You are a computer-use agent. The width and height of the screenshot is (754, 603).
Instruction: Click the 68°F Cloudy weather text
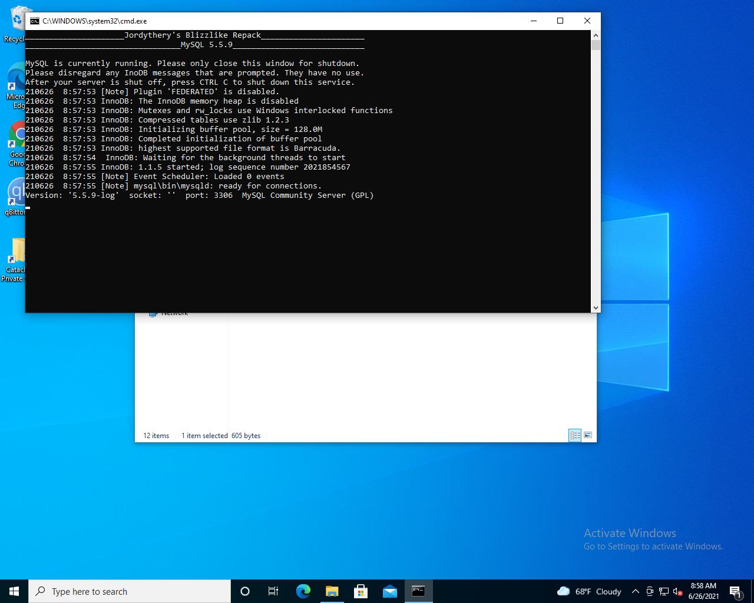tap(598, 591)
